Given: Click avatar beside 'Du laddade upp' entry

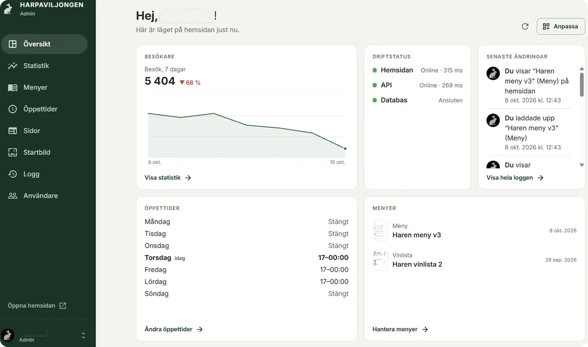Looking at the screenshot, I should [x=493, y=120].
